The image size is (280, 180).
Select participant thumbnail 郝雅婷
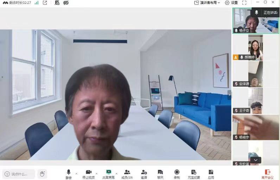[255, 47]
